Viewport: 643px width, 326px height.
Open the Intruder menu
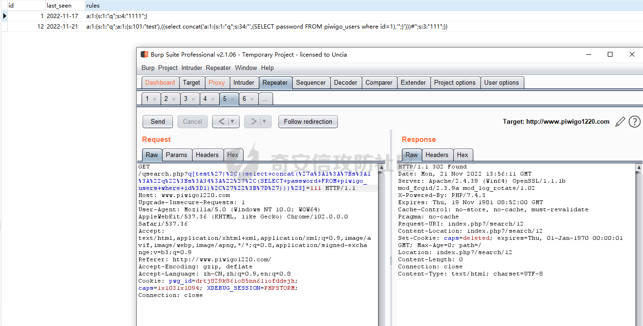coord(192,68)
